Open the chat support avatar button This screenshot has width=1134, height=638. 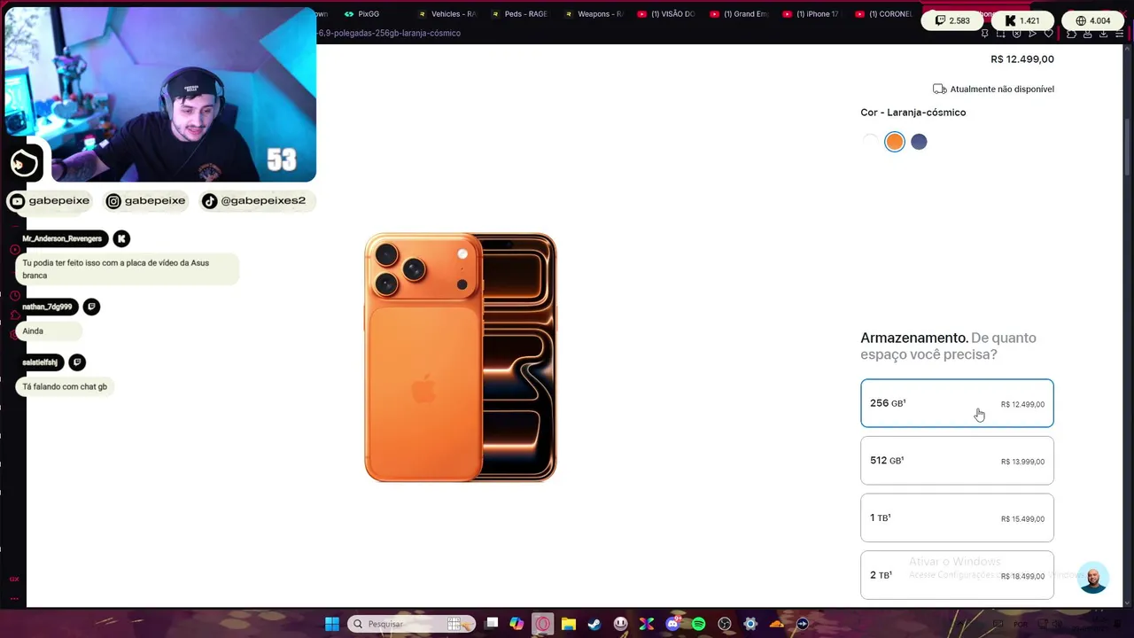tap(1093, 578)
